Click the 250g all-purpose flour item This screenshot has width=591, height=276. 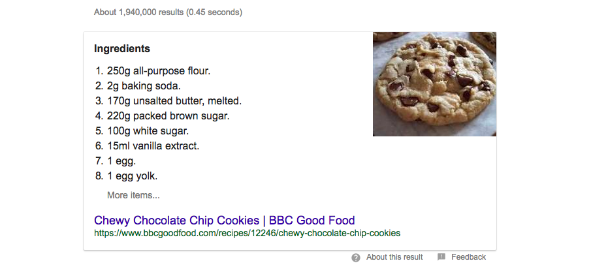click(x=159, y=70)
